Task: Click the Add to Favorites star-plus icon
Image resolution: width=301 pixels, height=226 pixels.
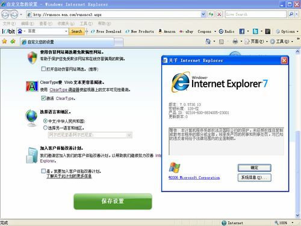Action: pyautogui.click(x=13, y=42)
